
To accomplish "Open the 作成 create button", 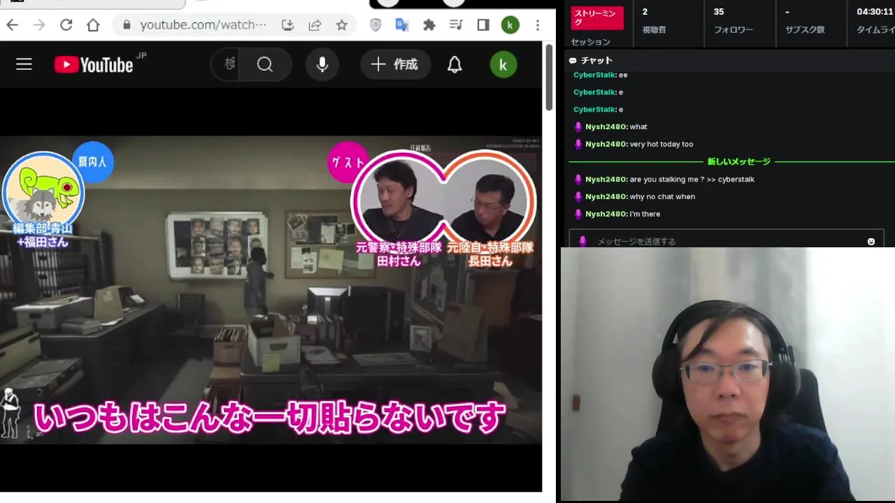I will (395, 64).
